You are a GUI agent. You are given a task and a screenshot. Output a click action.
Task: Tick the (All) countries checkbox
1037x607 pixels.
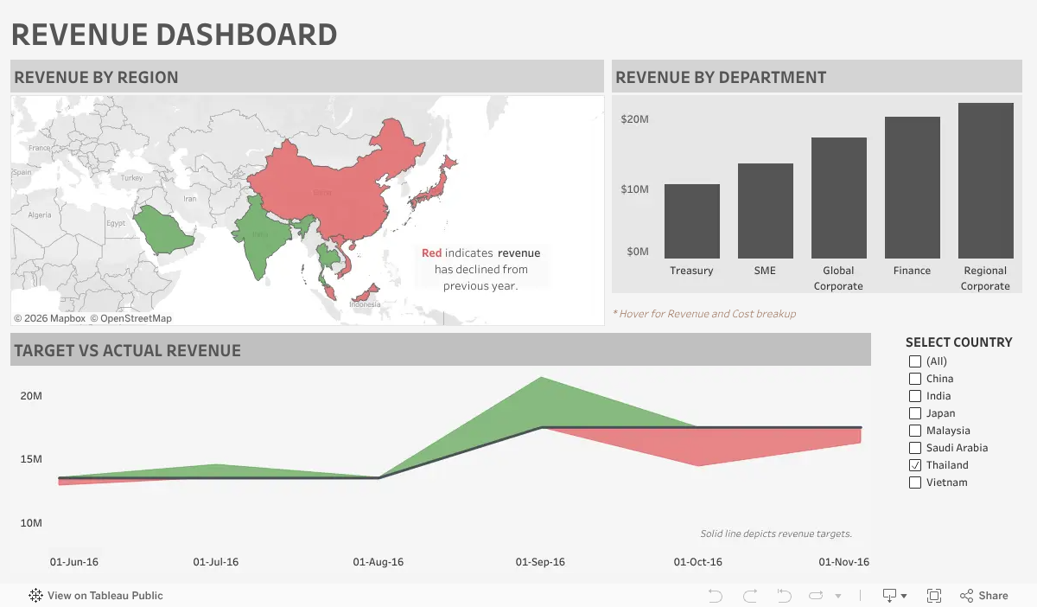click(915, 361)
